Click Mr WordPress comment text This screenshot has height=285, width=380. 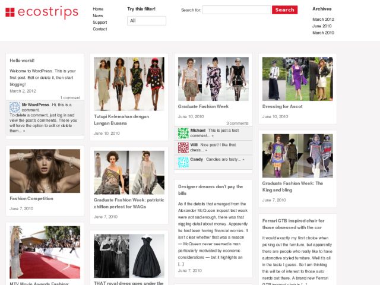pos(43,118)
